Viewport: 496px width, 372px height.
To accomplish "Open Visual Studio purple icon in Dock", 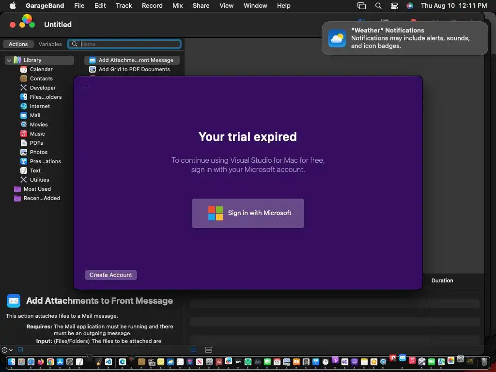I will [344, 362].
